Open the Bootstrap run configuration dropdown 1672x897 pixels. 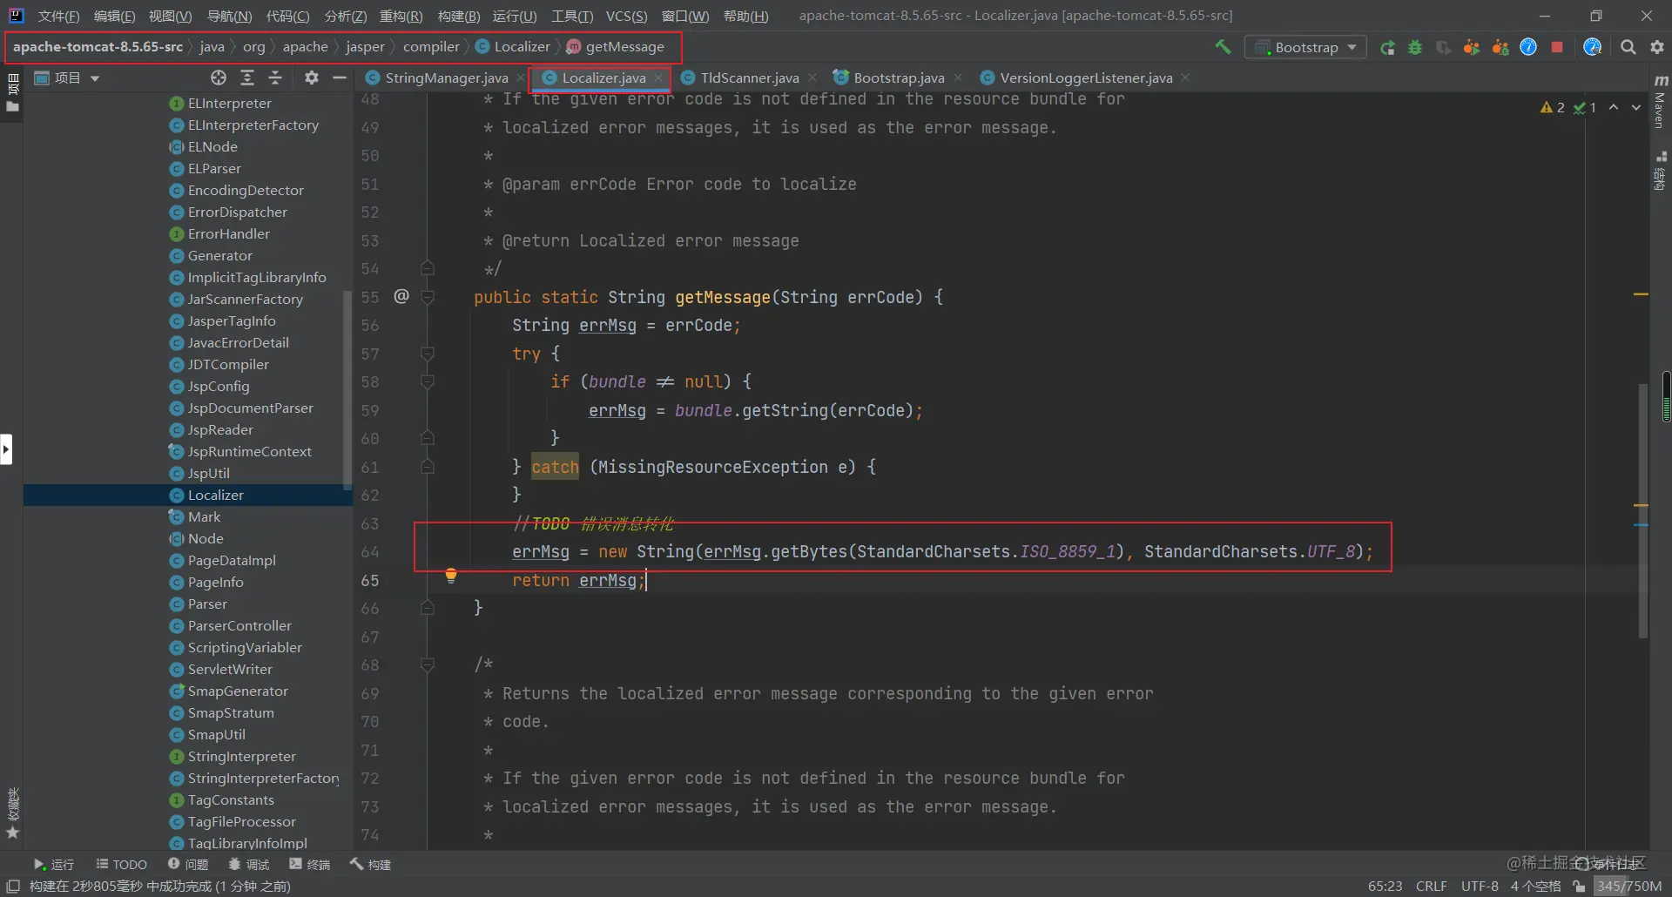tap(1305, 47)
